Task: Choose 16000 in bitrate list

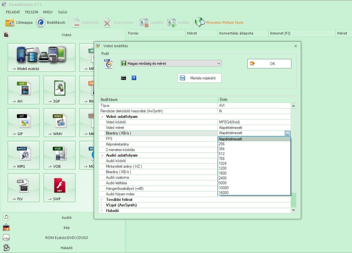Action: click(x=254, y=193)
